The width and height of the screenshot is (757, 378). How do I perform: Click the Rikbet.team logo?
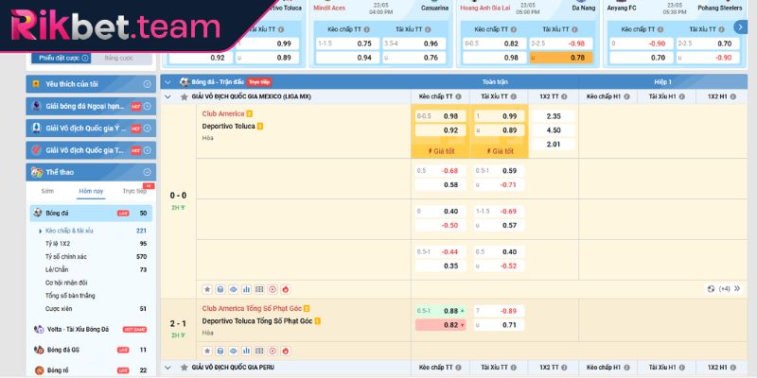[76, 24]
